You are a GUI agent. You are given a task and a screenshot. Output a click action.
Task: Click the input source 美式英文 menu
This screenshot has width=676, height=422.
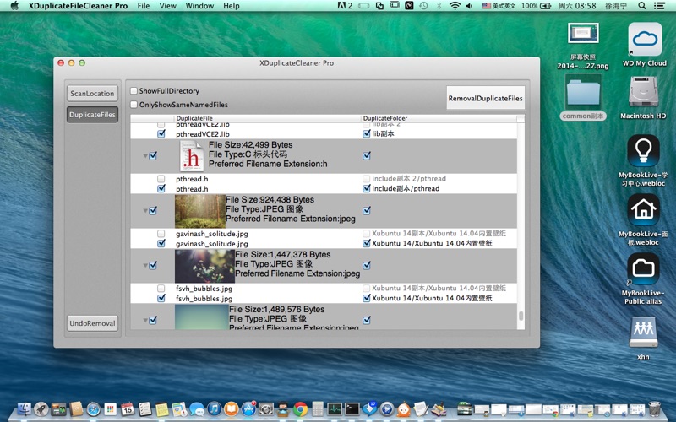(499, 6)
